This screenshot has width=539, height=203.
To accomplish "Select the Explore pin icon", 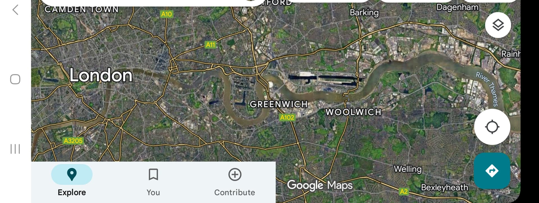I will tap(72, 174).
